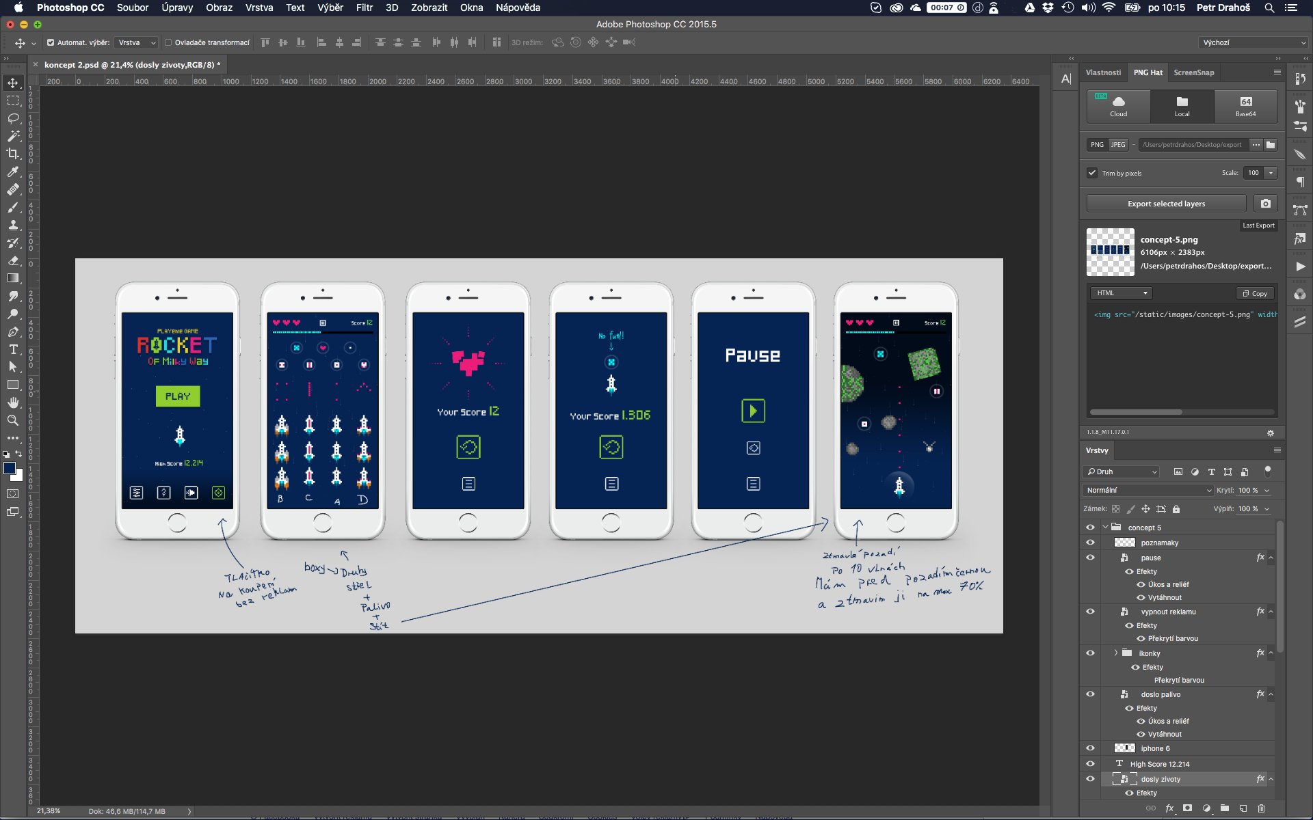1313x820 pixels.
Task: Enable Ovladače transformací checkbox
Action: point(168,42)
